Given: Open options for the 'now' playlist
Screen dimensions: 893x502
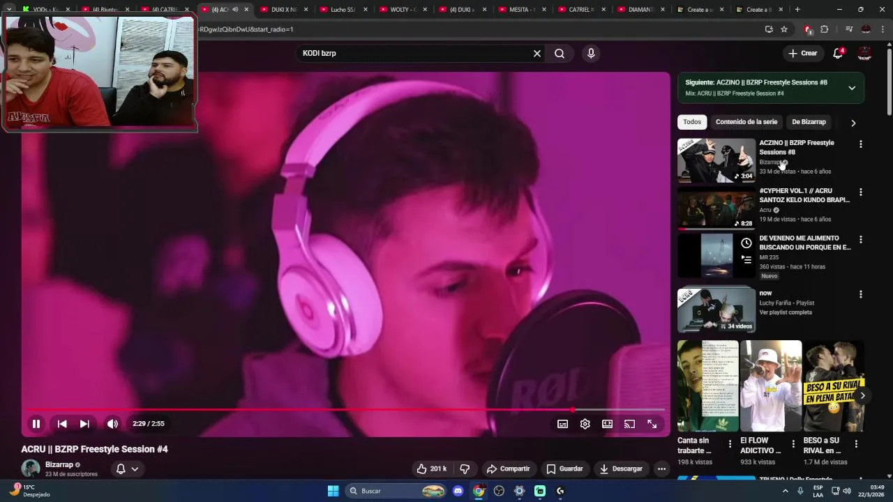Looking at the screenshot, I should point(860,294).
